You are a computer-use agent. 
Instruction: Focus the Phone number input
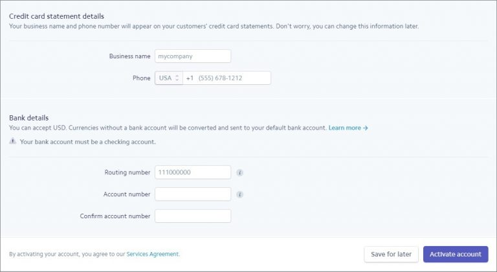226,78
